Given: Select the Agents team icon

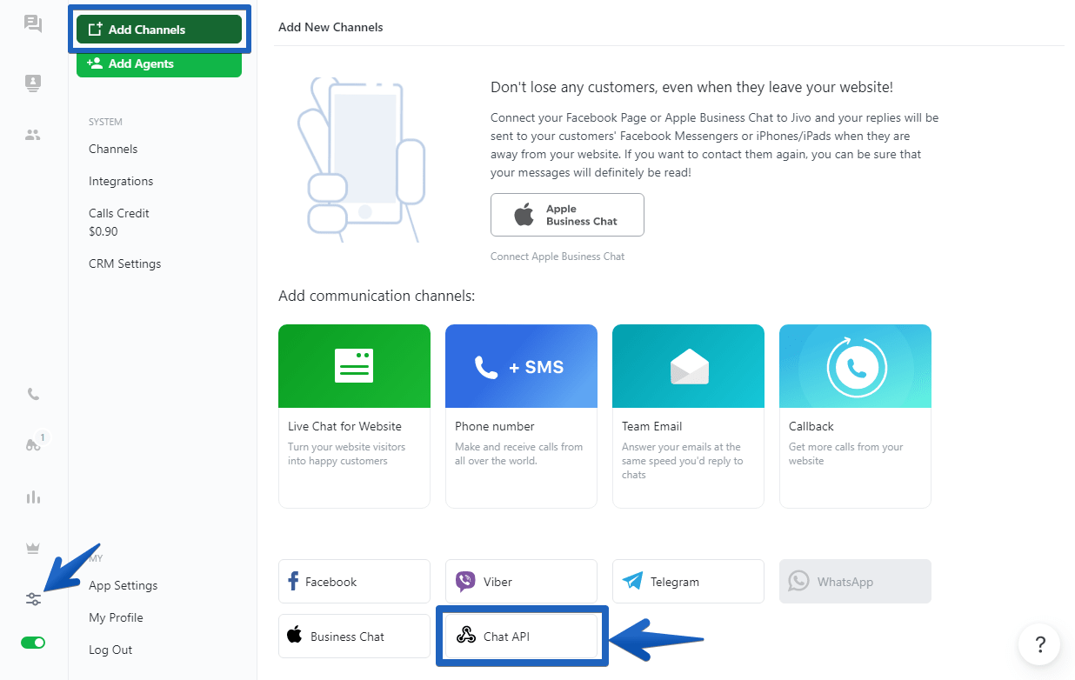Looking at the screenshot, I should pyautogui.click(x=32, y=135).
